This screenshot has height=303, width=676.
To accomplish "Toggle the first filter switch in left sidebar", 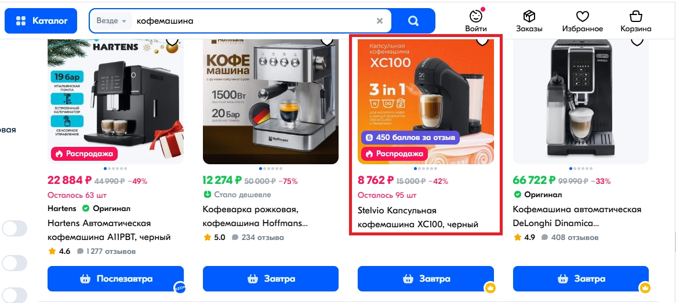I will pyautogui.click(x=14, y=228).
